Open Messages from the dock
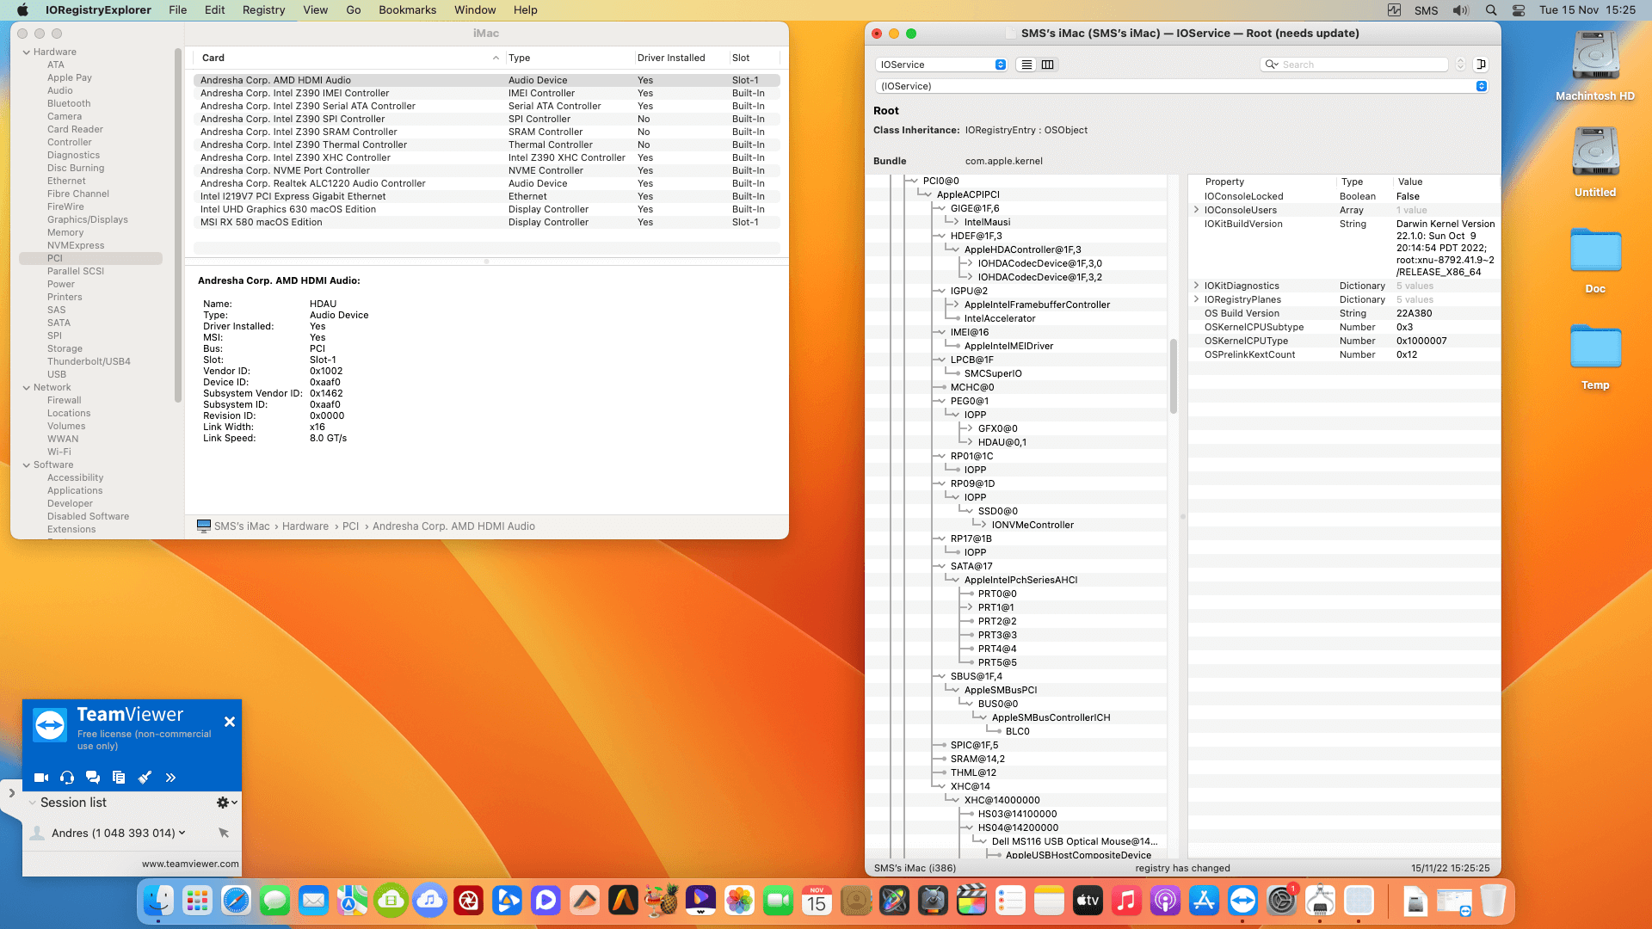1652x929 pixels. click(274, 901)
